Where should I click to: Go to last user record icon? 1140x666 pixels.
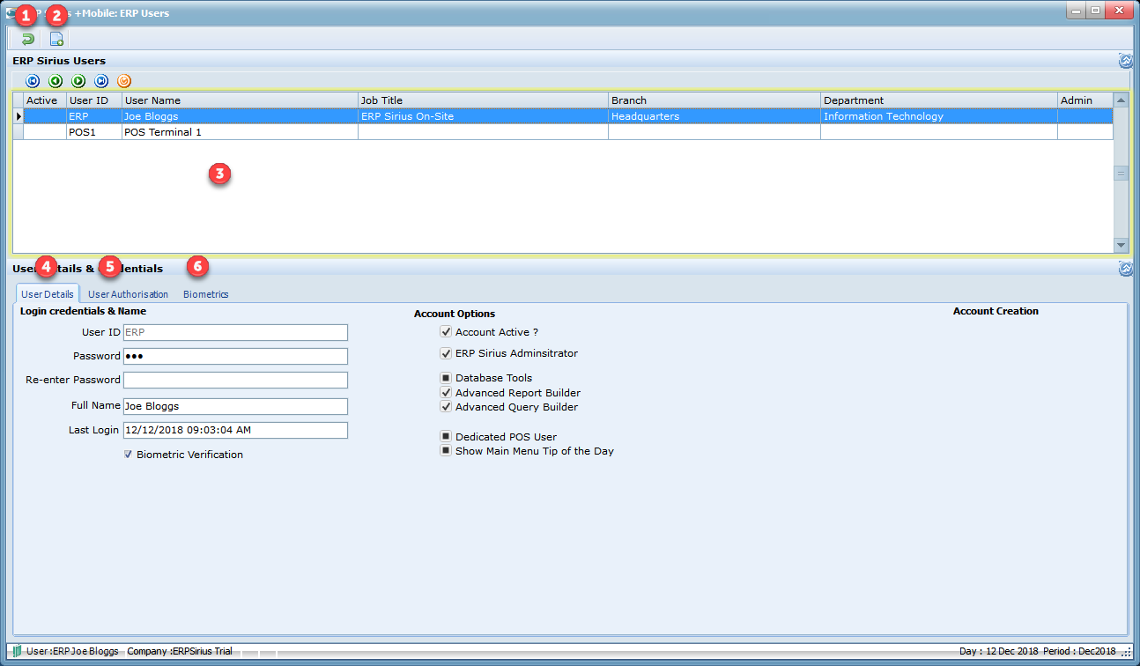click(101, 81)
